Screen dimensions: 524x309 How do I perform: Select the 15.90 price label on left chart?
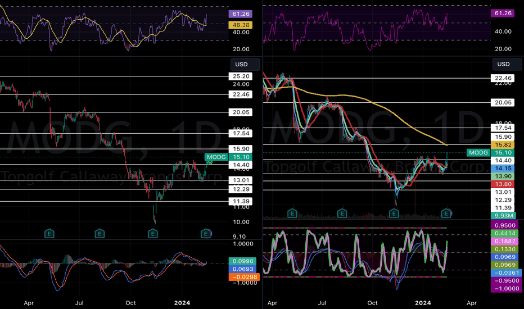coord(241,149)
